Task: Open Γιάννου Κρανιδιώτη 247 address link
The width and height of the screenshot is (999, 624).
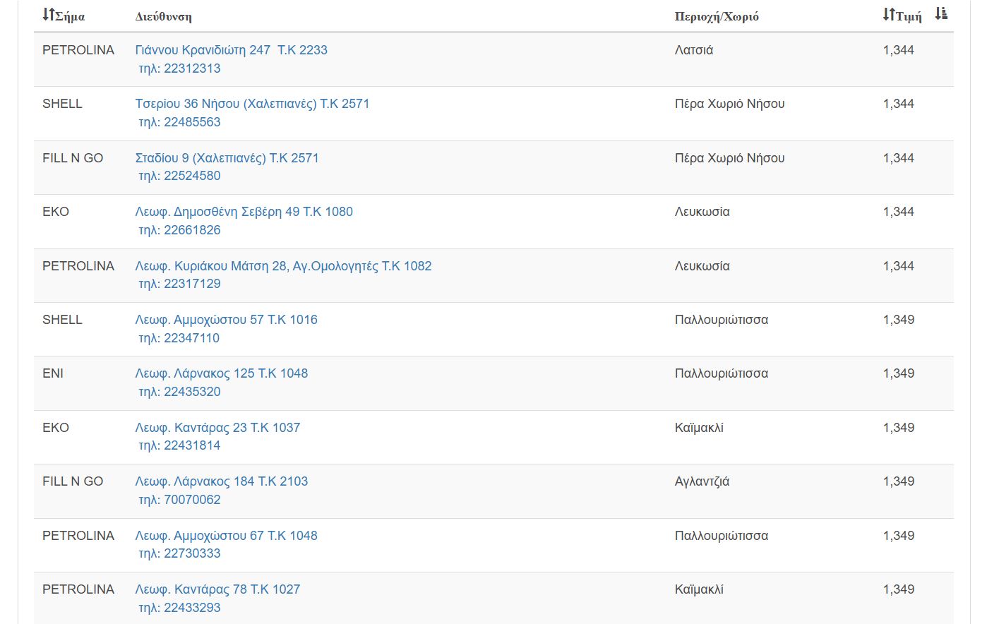Action: [231, 50]
